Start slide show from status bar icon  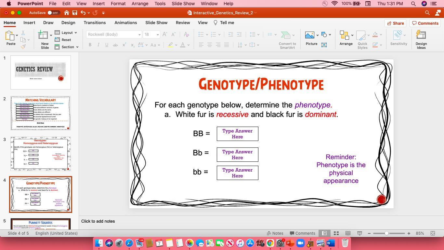coord(359,233)
